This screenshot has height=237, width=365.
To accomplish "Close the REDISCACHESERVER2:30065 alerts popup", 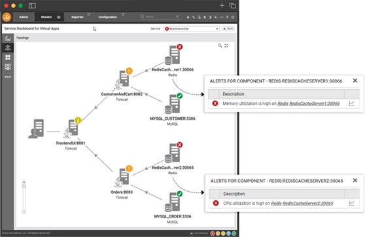I will coord(355,181).
